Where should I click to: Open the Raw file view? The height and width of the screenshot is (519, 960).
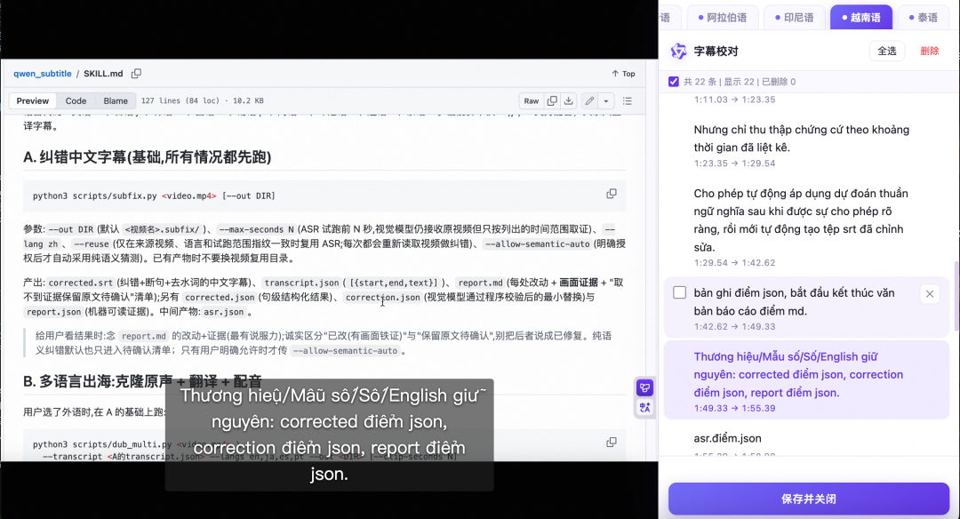[532, 101]
